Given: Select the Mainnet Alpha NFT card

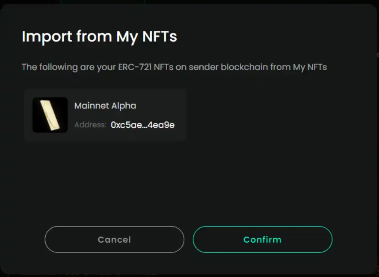Looking at the screenshot, I should [105, 115].
